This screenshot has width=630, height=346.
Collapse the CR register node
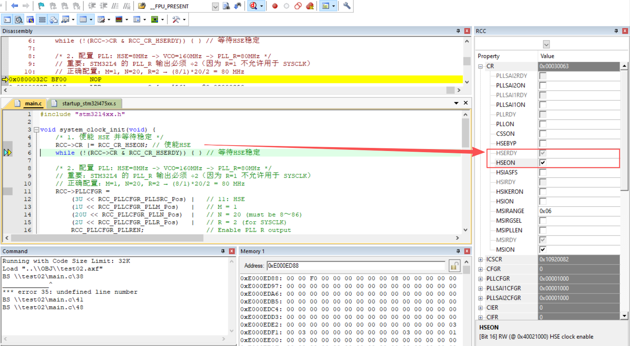coord(480,66)
